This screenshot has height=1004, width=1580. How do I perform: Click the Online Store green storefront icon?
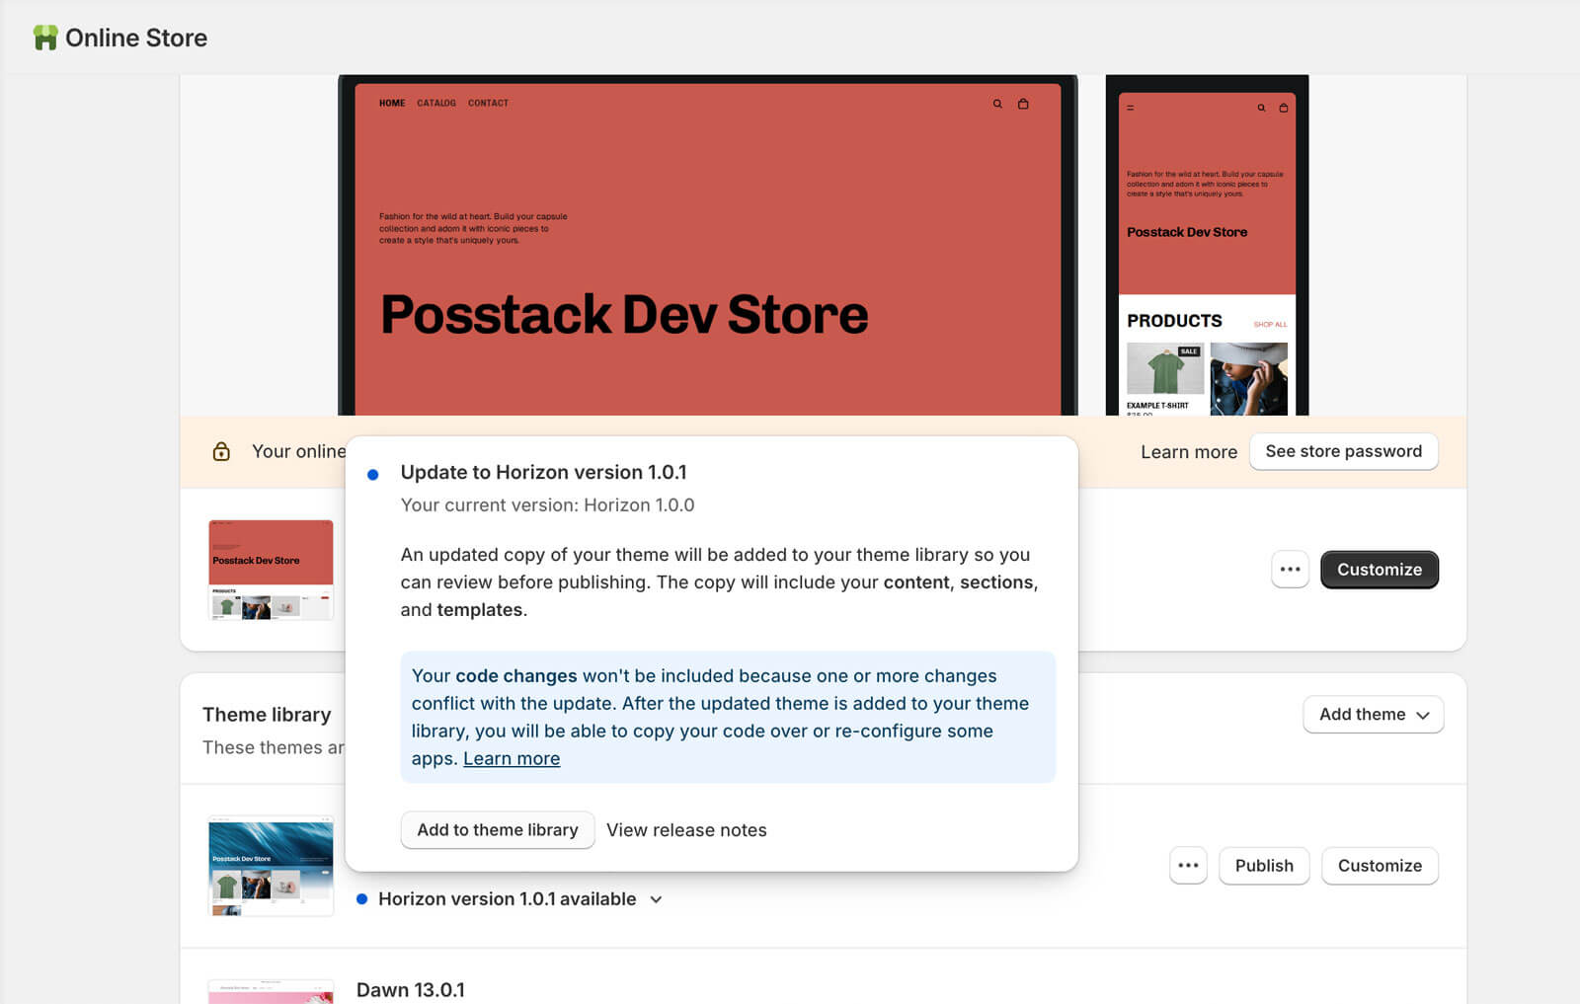(45, 38)
